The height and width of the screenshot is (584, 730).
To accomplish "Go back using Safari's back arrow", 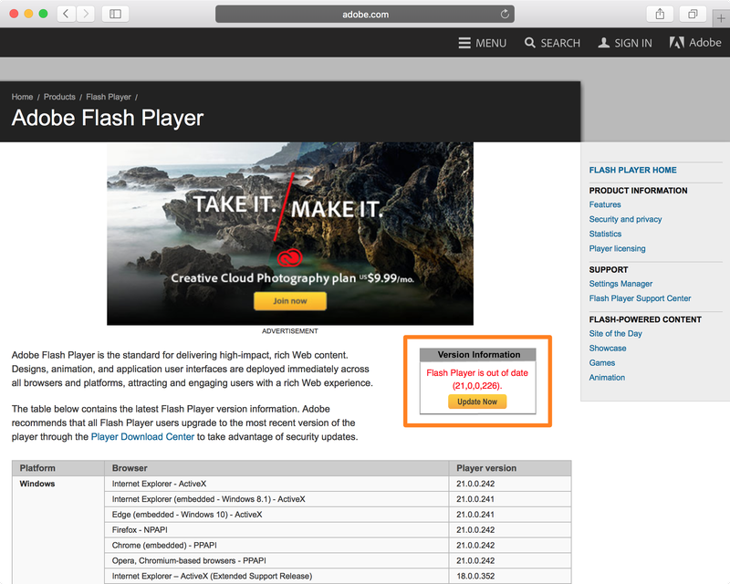I will point(67,14).
